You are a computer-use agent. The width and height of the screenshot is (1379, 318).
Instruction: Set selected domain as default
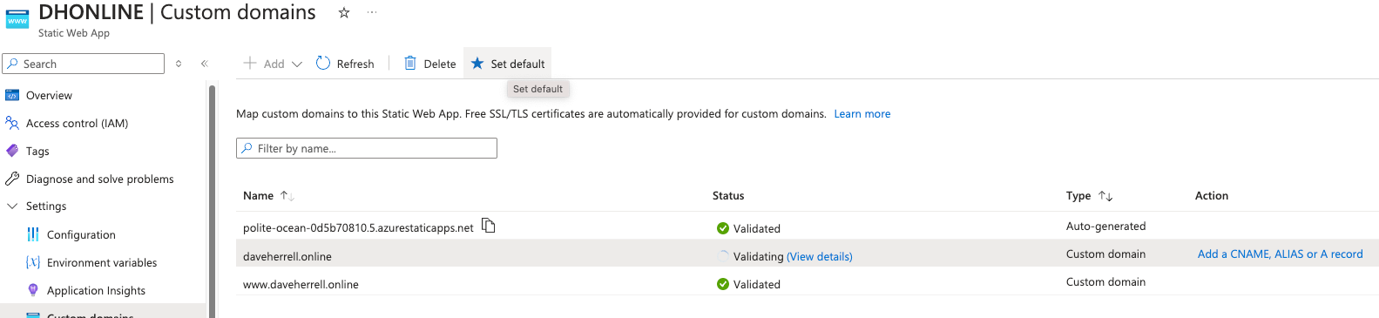[x=508, y=64]
